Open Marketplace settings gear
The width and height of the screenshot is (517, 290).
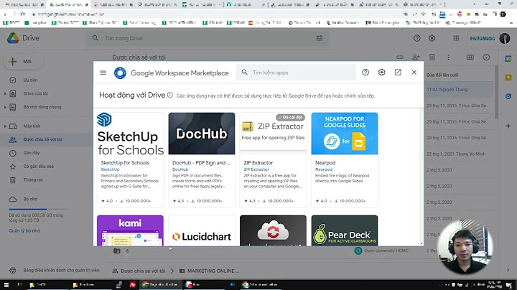[381, 72]
